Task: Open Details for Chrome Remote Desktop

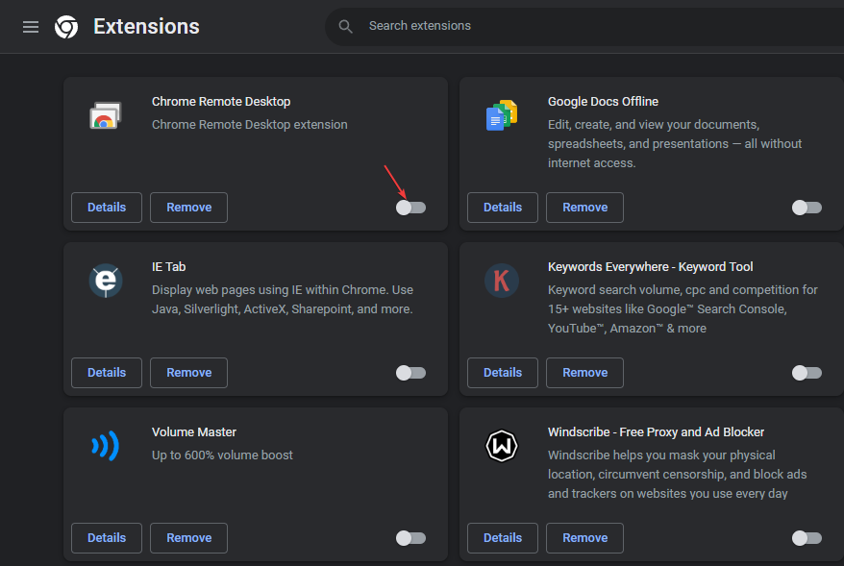Action: [x=107, y=208]
